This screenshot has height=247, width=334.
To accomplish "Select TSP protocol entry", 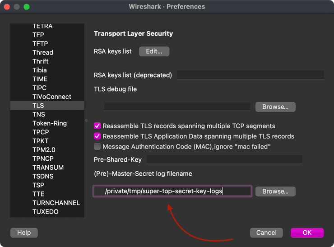I will point(47,185).
